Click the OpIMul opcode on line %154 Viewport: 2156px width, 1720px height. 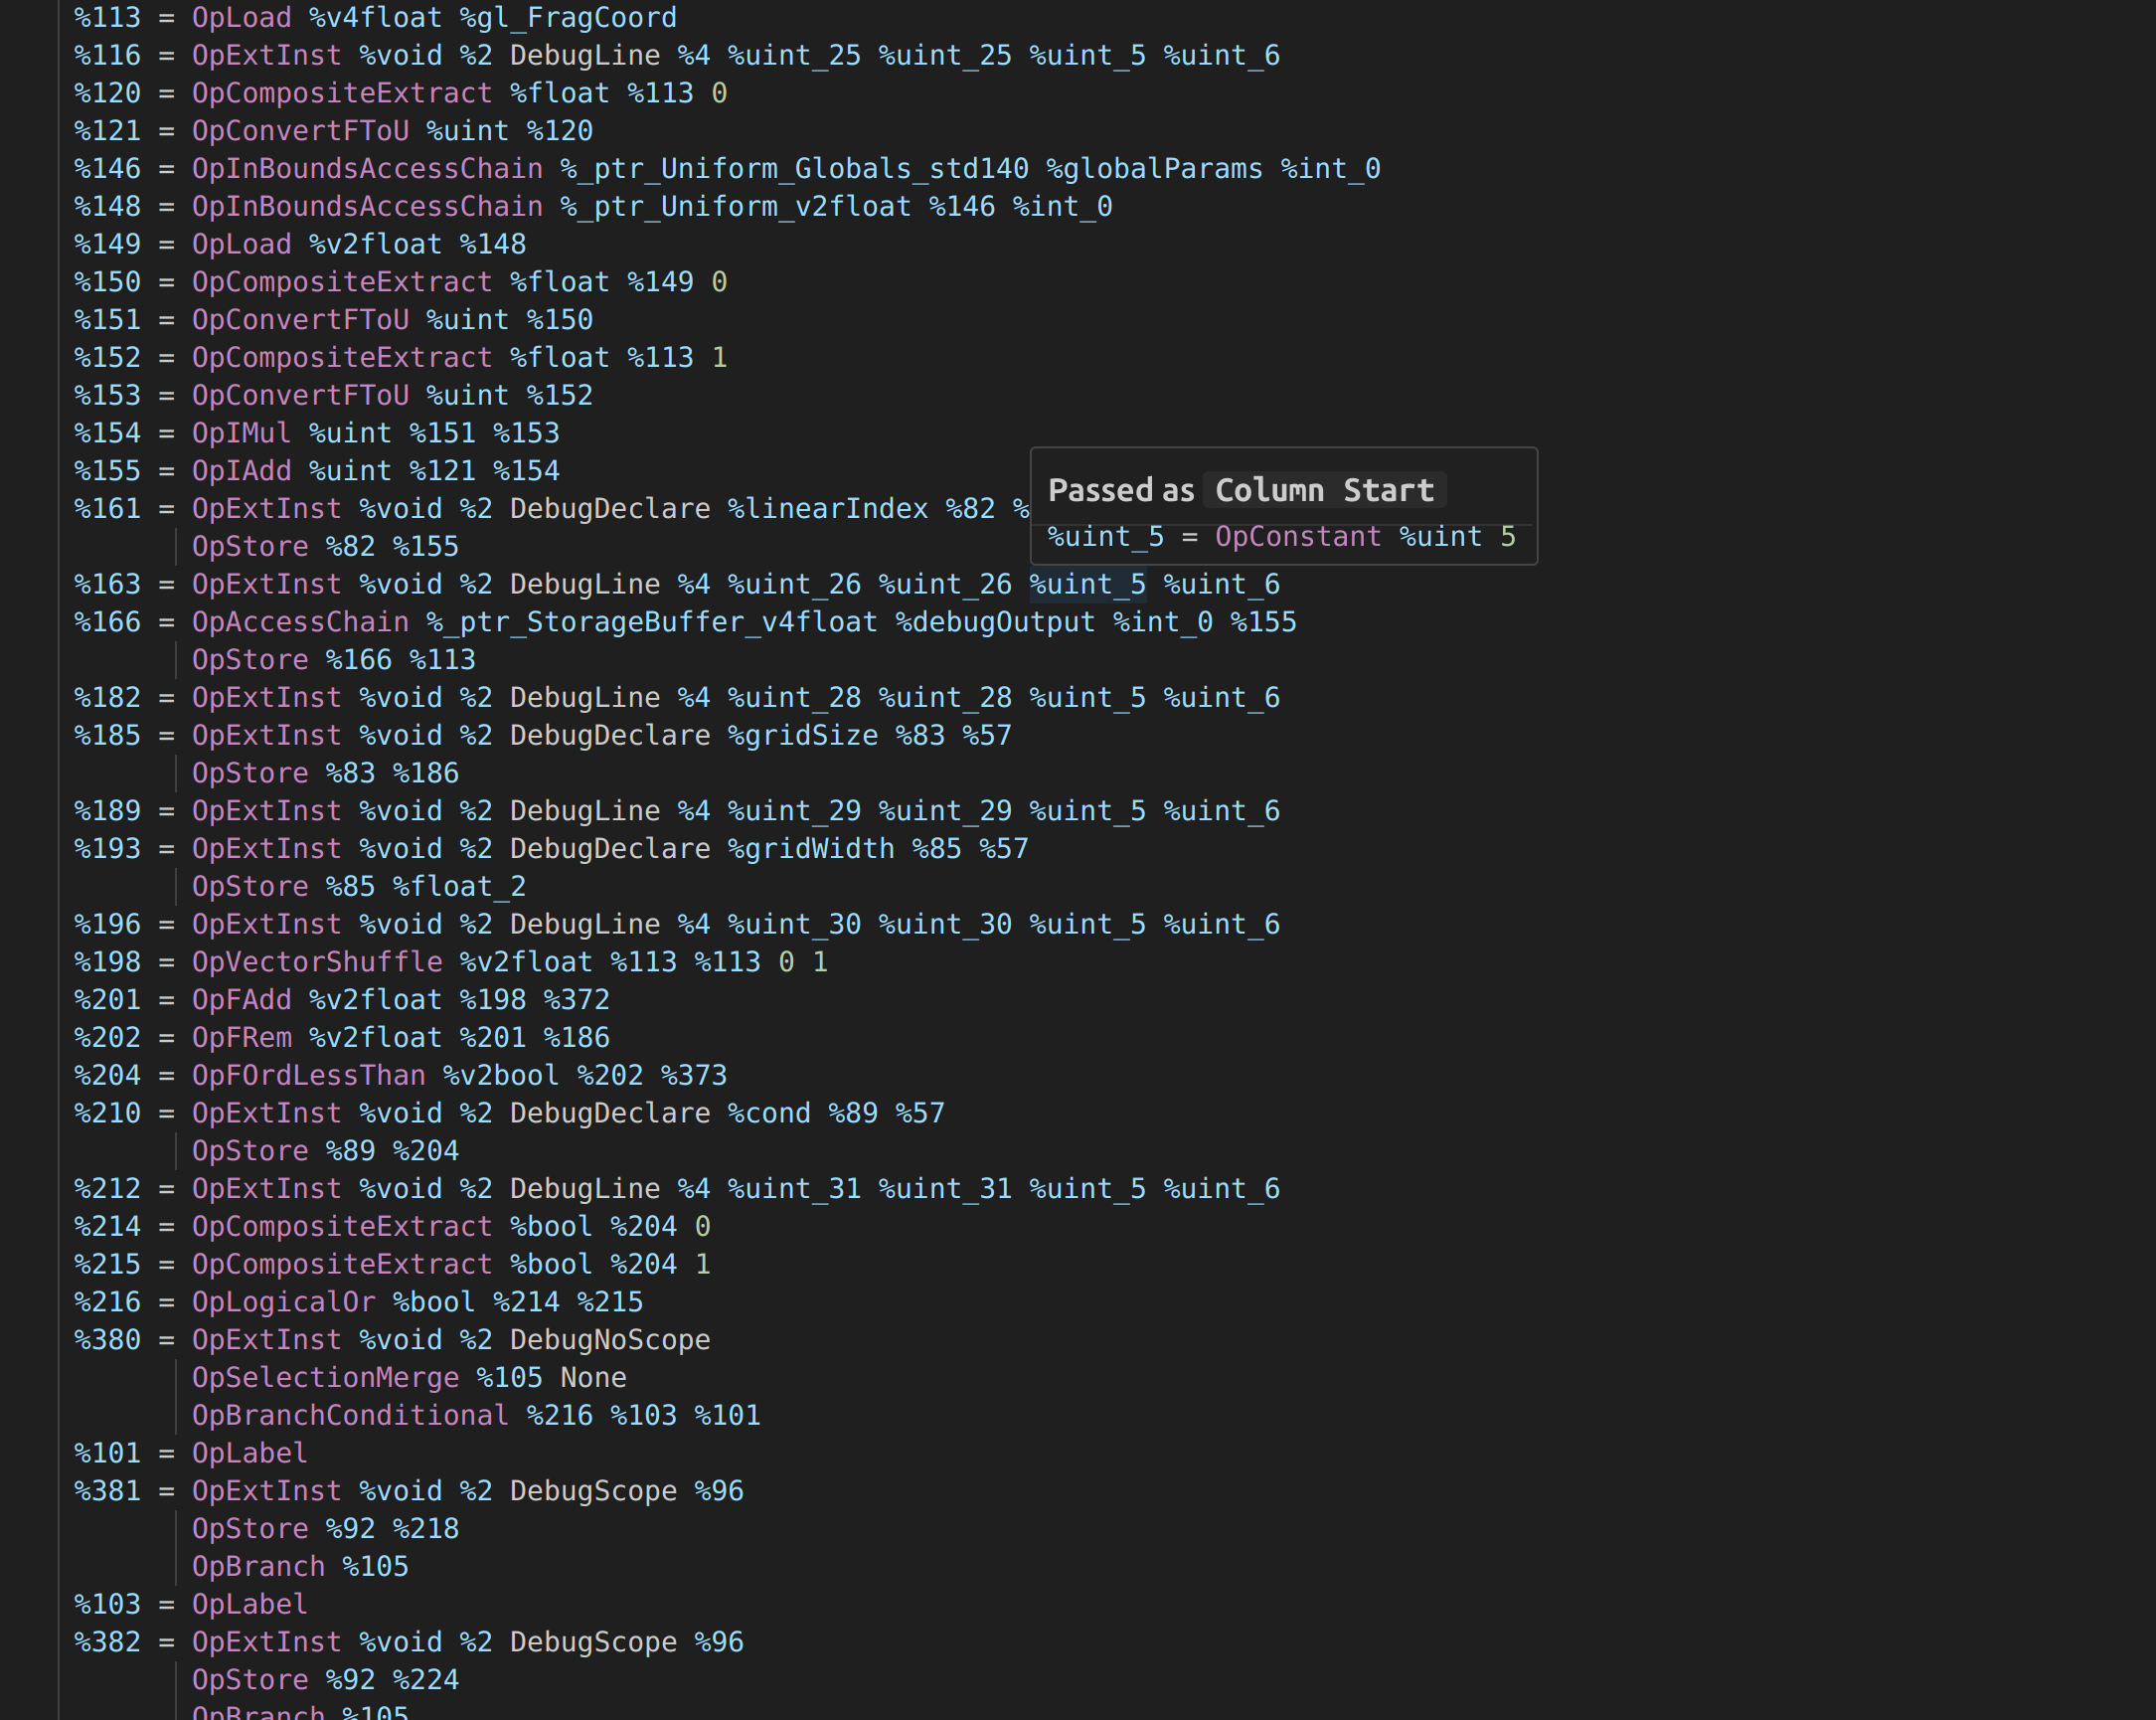[242, 433]
